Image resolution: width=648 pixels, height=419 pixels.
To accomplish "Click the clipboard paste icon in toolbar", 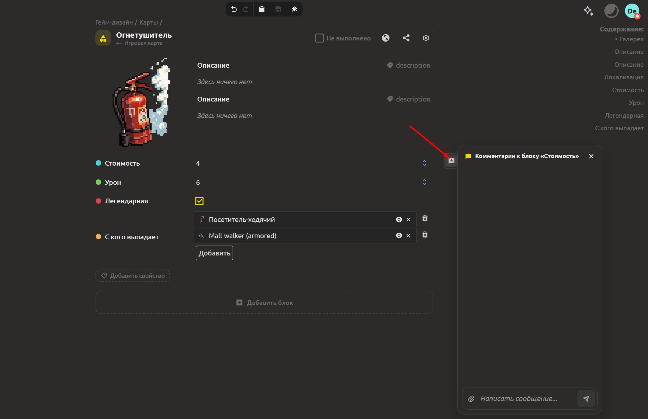I will [262, 9].
